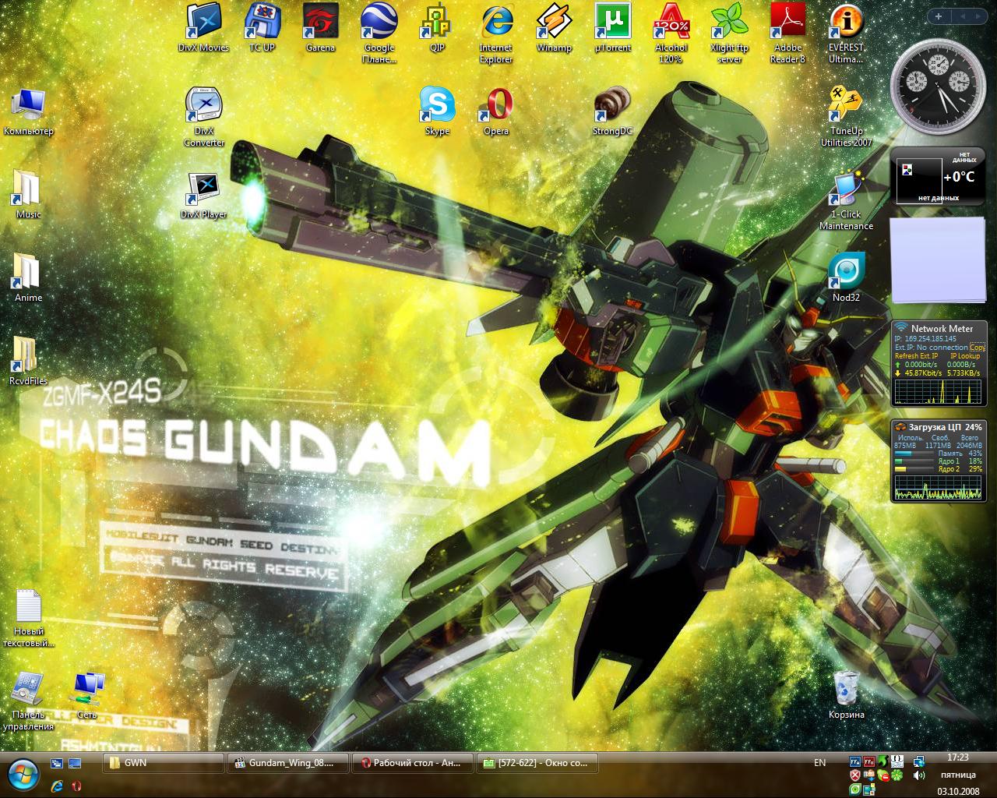Open the red security shield tray icon

(x=855, y=775)
